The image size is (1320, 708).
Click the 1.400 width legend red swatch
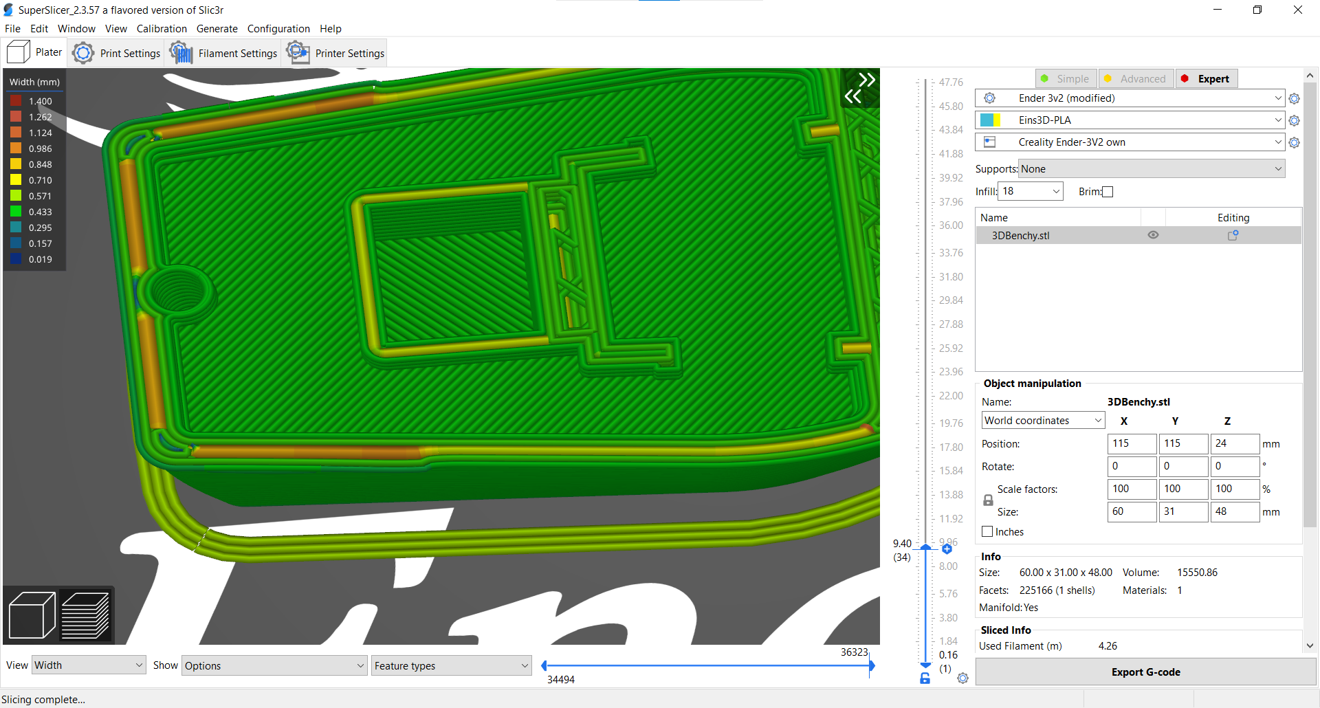16,100
